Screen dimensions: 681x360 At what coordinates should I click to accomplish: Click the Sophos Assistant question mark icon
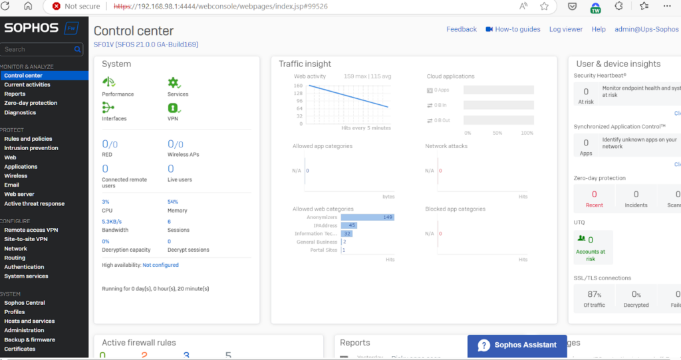coord(484,345)
